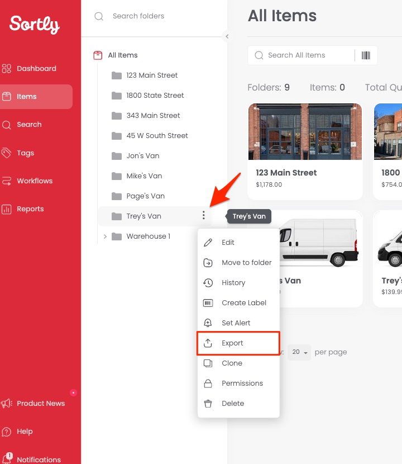Open Permissions from the context menu
This screenshot has width=402, height=464.
coord(238,383)
